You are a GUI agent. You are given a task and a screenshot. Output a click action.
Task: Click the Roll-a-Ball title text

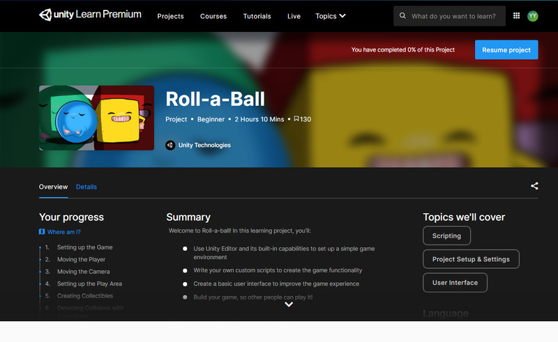216,99
